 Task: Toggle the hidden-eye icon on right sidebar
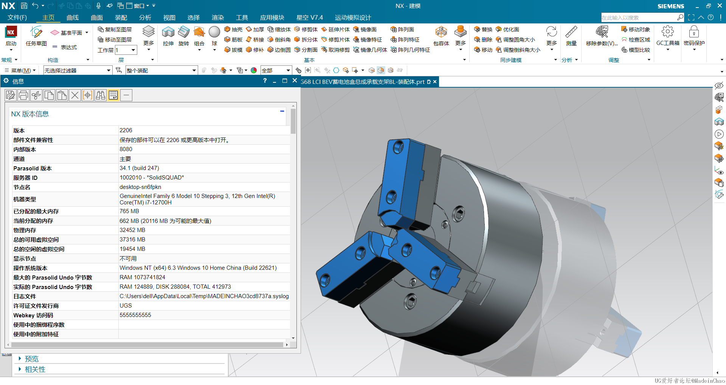coord(719,85)
